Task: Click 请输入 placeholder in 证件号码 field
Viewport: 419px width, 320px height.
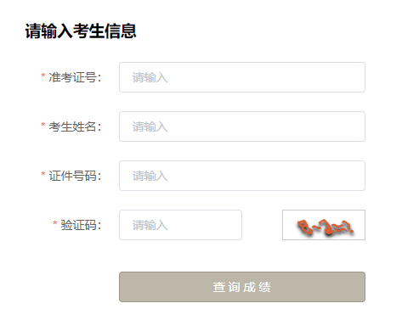Action: pyautogui.click(x=150, y=176)
